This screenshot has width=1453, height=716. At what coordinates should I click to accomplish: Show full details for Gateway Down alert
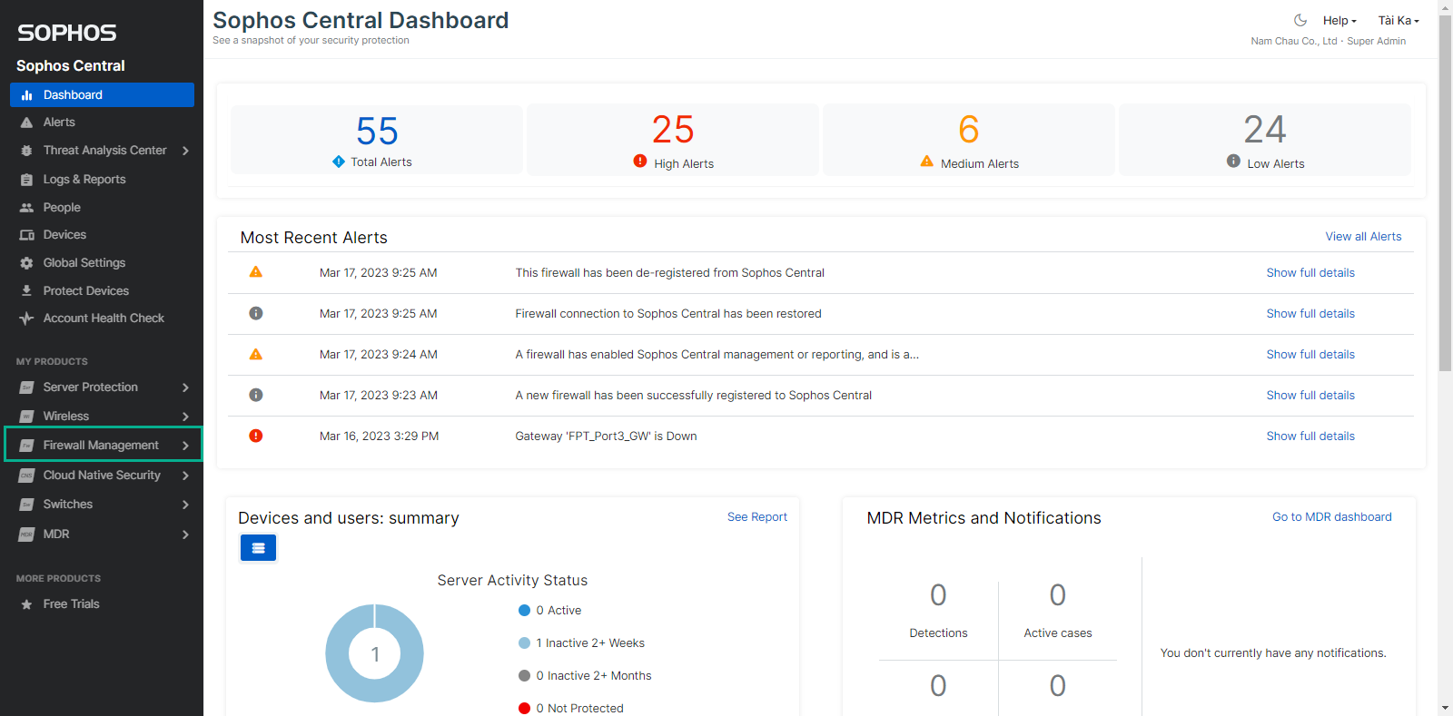(x=1310, y=436)
